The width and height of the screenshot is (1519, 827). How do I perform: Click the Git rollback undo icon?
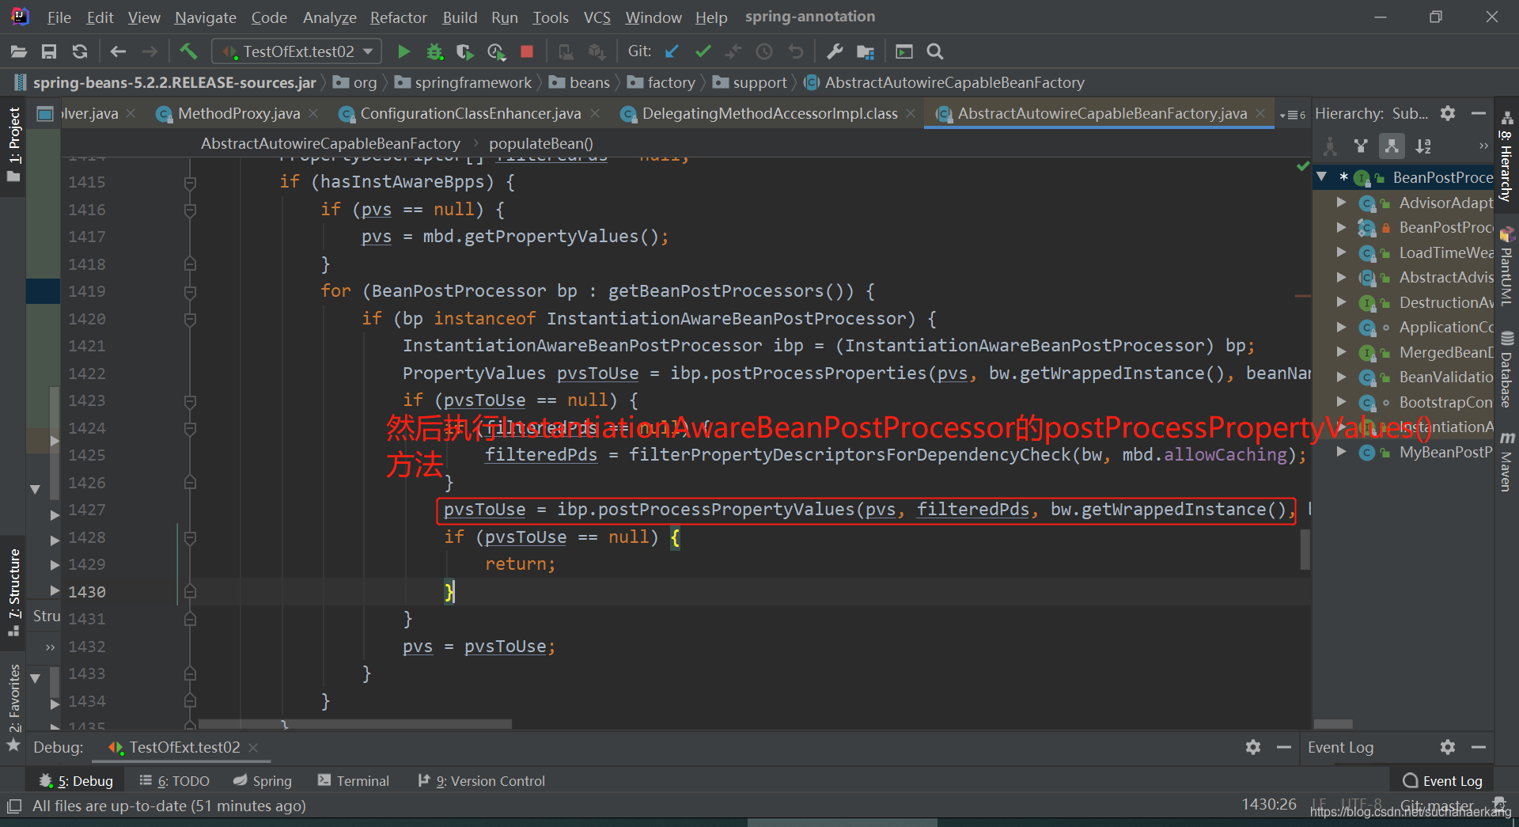[x=796, y=51]
